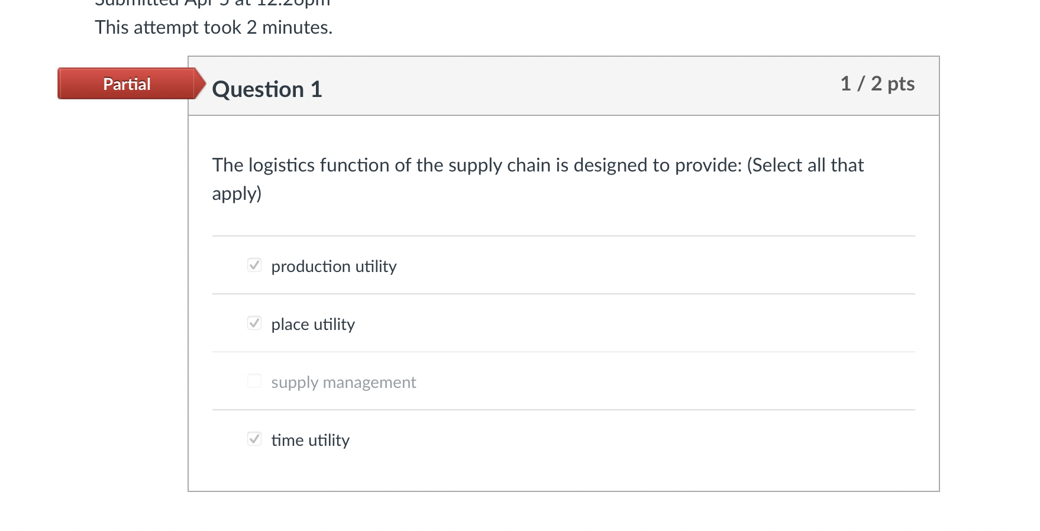Click the "production utility" answer label

(334, 267)
